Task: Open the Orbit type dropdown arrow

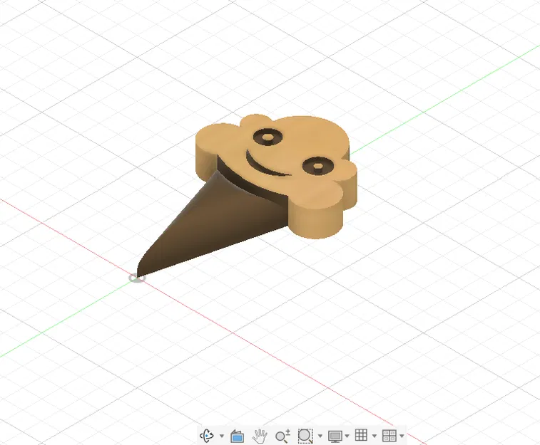Action: (x=222, y=436)
